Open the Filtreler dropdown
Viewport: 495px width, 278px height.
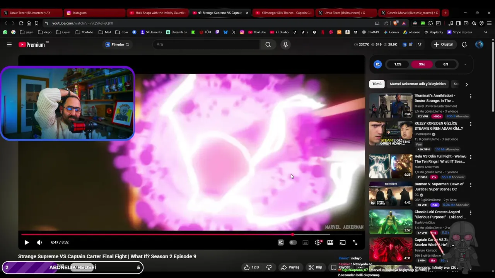click(118, 44)
